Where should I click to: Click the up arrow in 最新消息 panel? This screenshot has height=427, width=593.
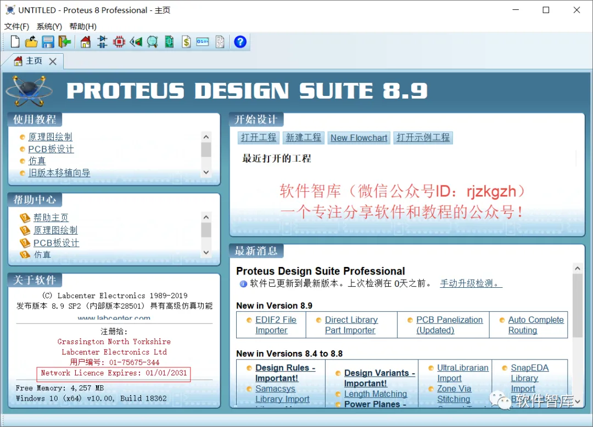(578, 269)
